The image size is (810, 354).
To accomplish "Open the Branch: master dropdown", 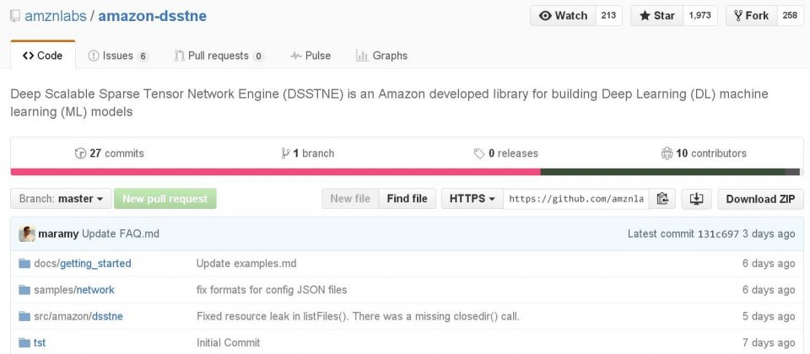I will tap(61, 199).
